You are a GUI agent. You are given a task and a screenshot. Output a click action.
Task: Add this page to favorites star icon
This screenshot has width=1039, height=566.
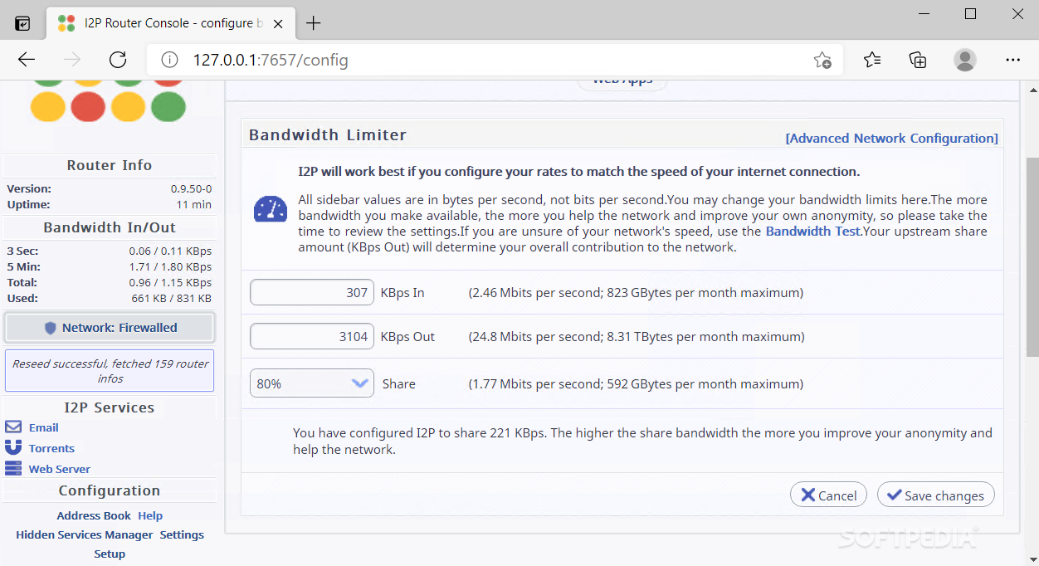tap(822, 60)
